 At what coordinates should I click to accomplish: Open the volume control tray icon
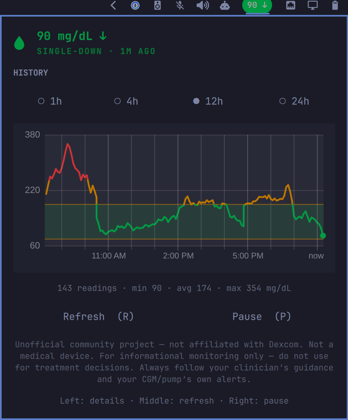[x=202, y=5]
